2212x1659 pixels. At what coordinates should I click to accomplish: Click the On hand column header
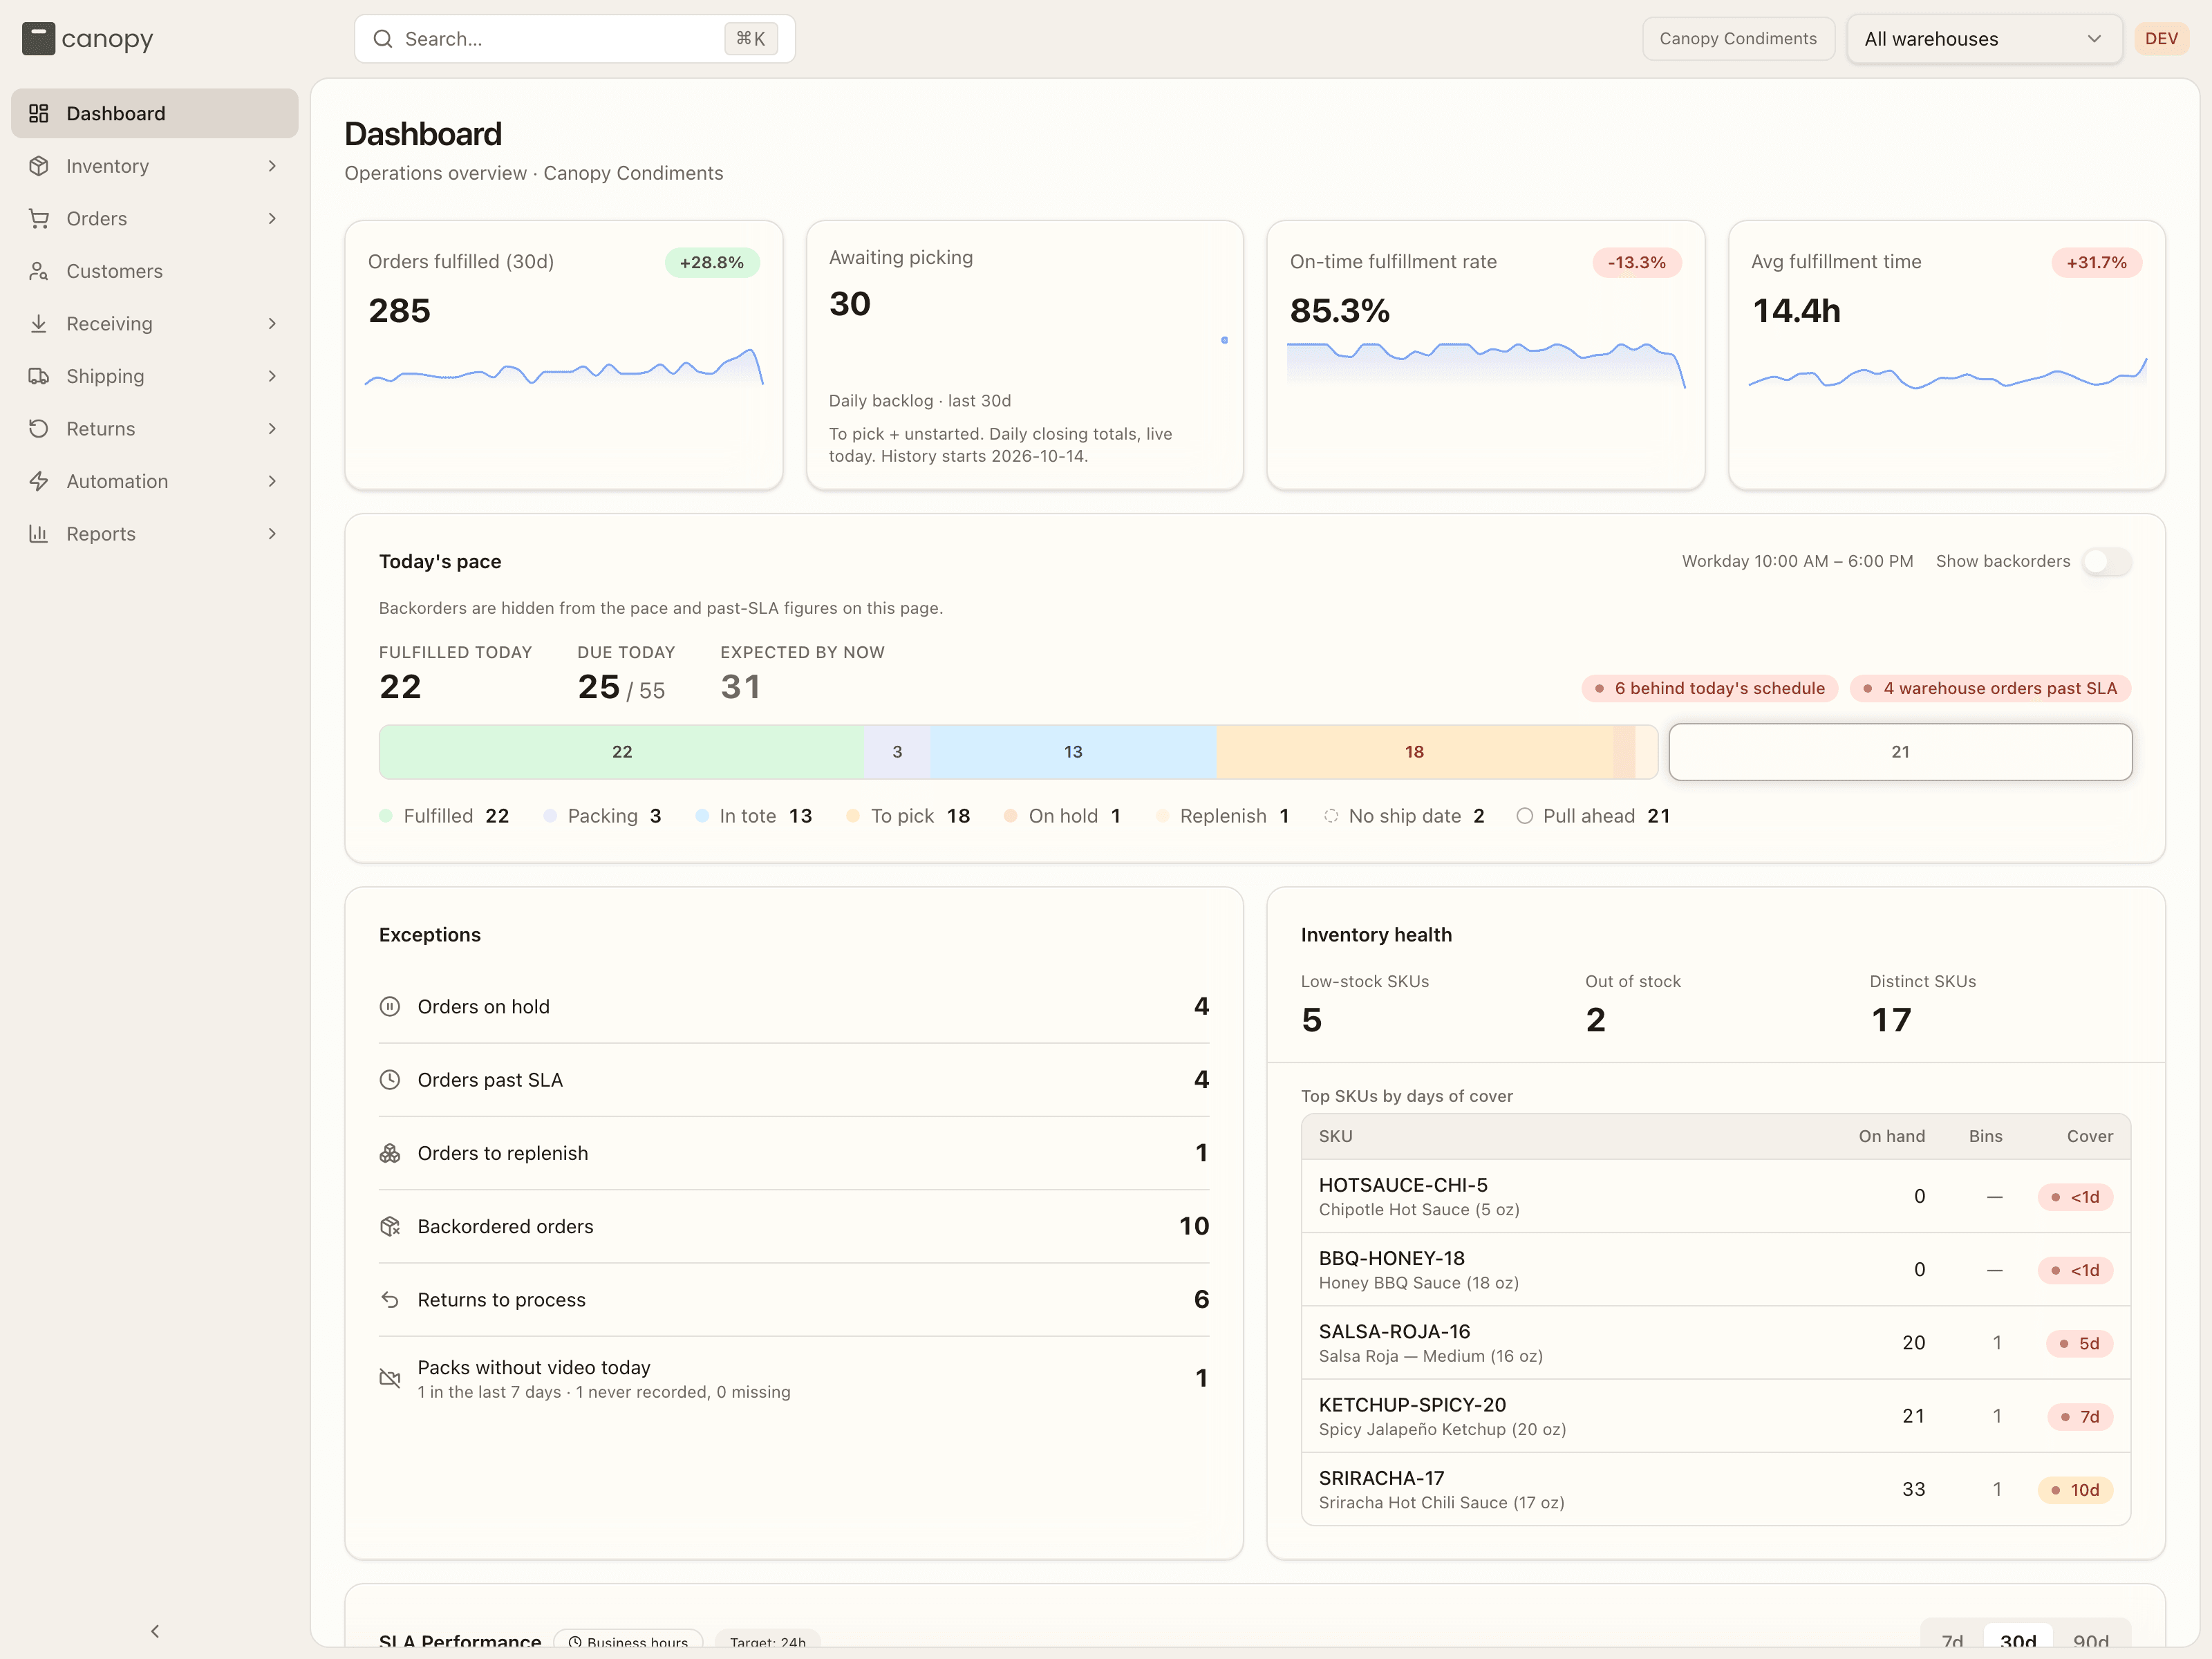point(1891,1136)
